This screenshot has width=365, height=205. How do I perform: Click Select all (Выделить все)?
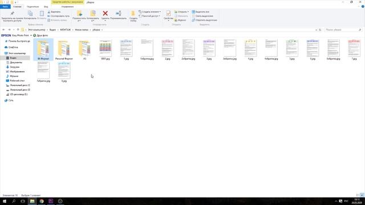[x=200, y=12]
